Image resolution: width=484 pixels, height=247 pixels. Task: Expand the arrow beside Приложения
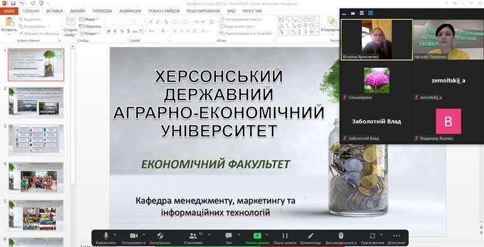click(381, 234)
